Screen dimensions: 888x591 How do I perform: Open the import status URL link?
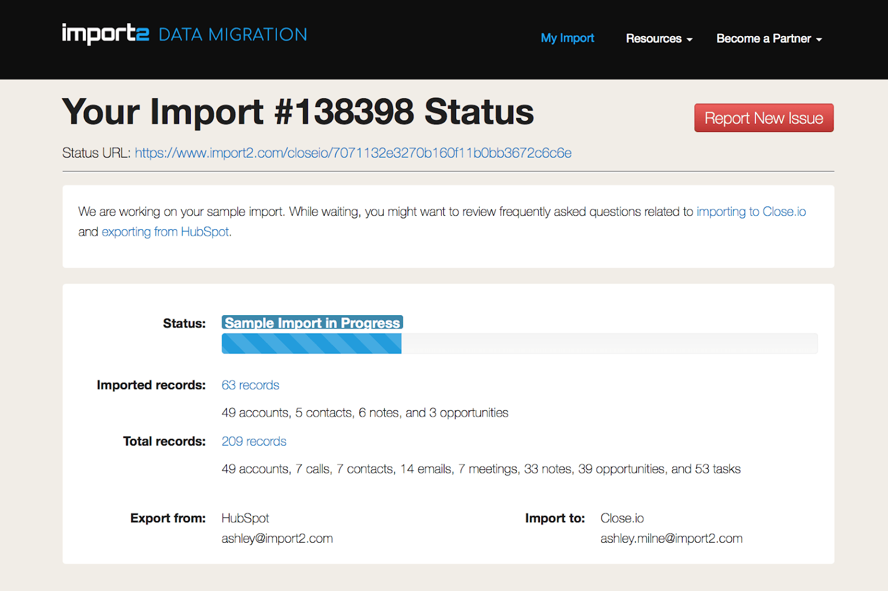[353, 153]
